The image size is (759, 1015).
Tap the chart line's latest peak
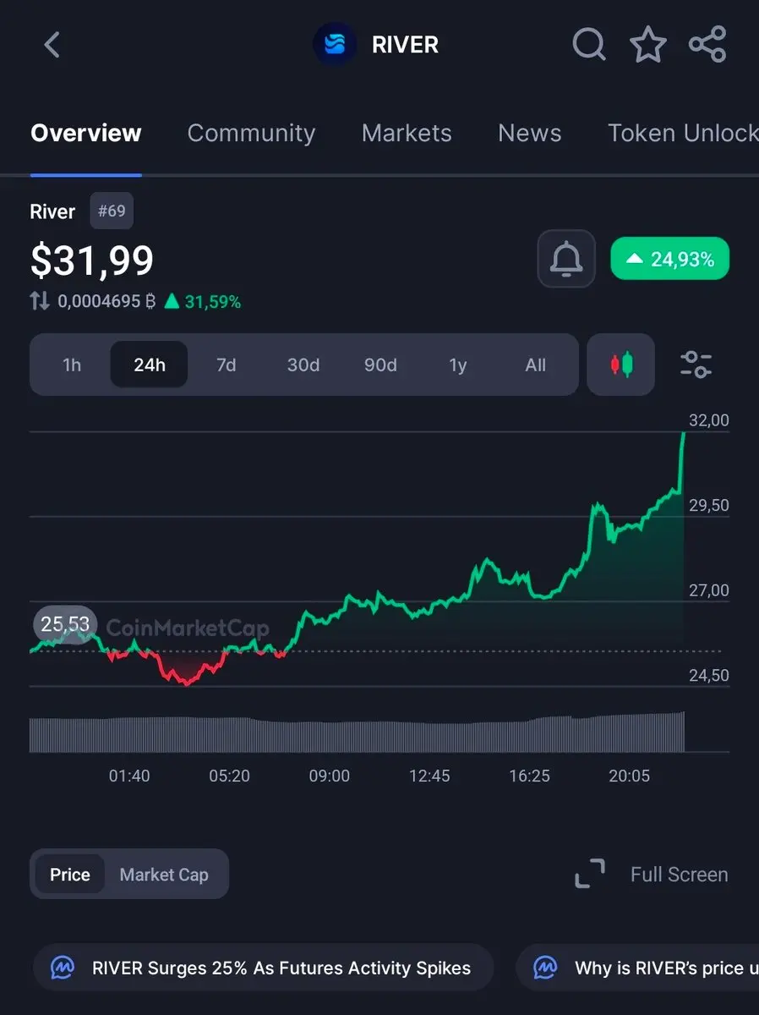point(683,434)
